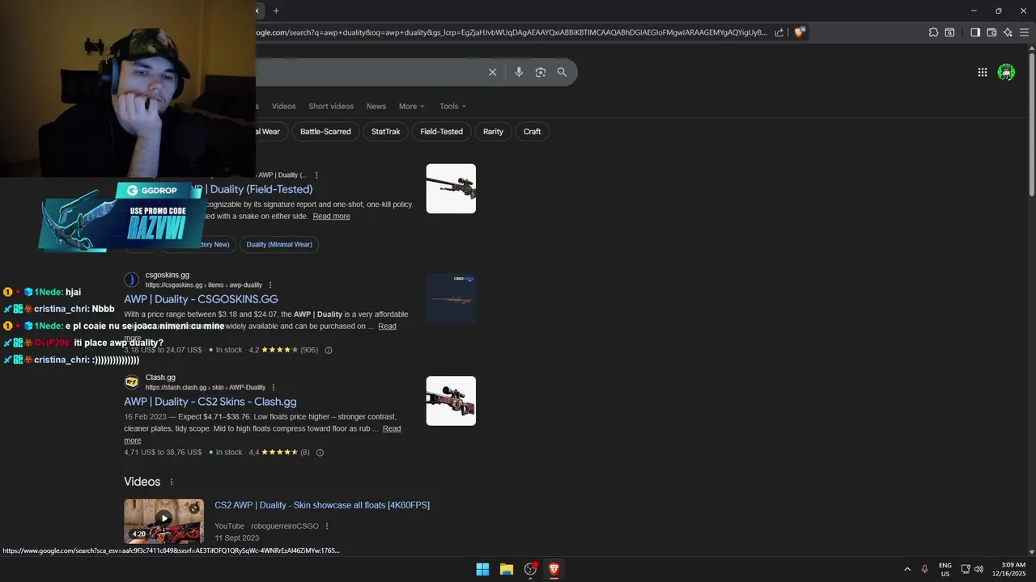This screenshot has height=582, width=1036.
Task: Open the Google apps grid
Action: pyautogui.click(x=982, y=72)
